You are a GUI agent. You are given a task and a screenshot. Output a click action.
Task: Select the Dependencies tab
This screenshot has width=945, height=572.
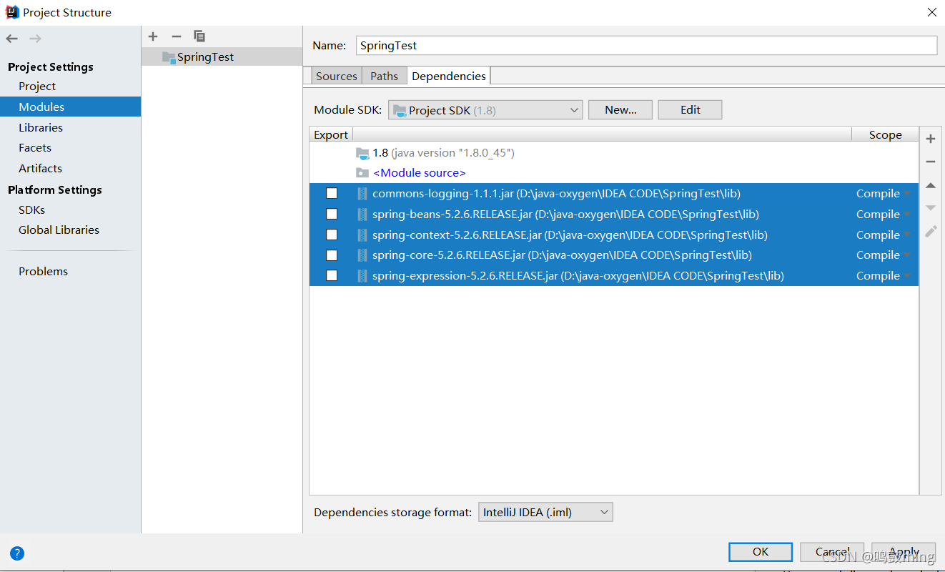[449, 76]
